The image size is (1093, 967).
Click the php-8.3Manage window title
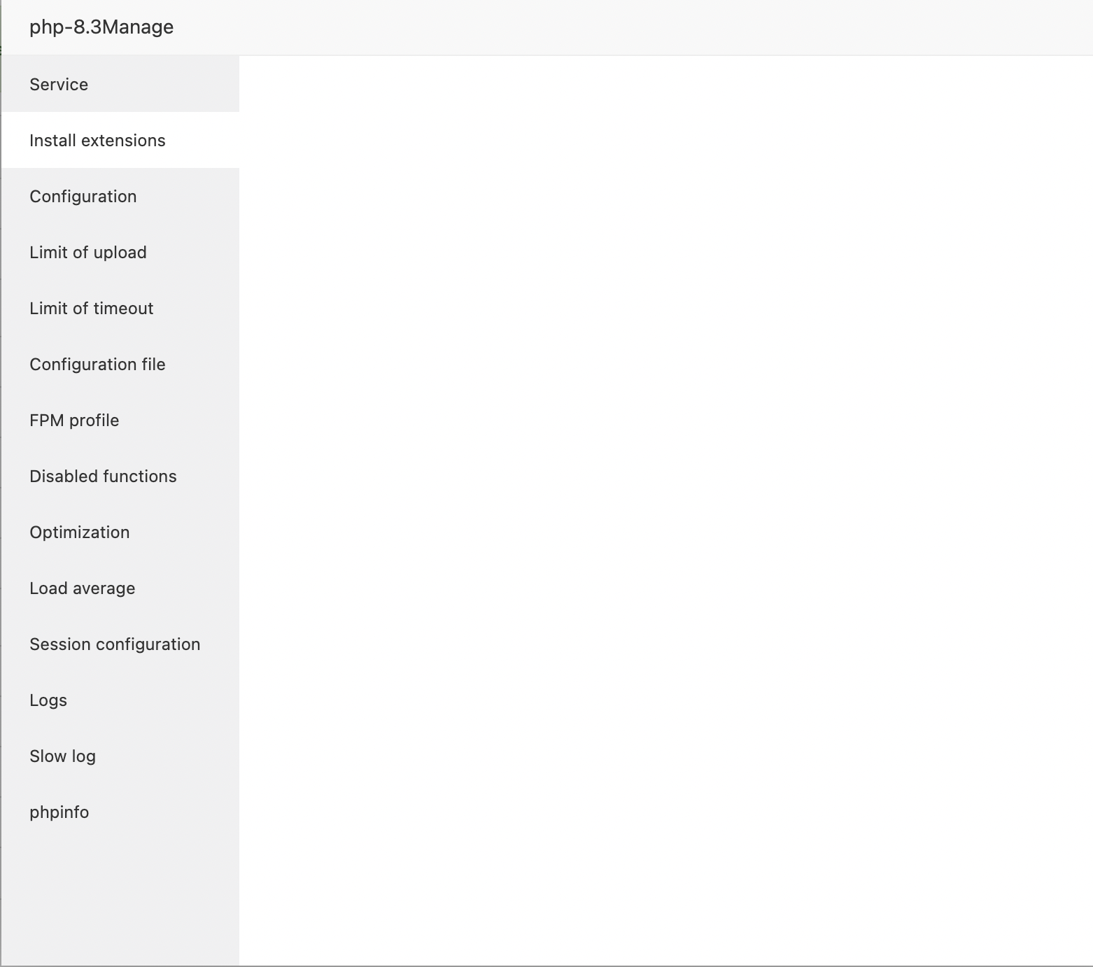click(101, 27)
